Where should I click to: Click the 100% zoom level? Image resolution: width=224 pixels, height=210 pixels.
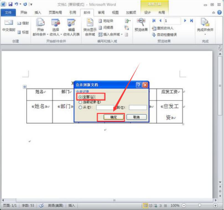click(175, 206)
